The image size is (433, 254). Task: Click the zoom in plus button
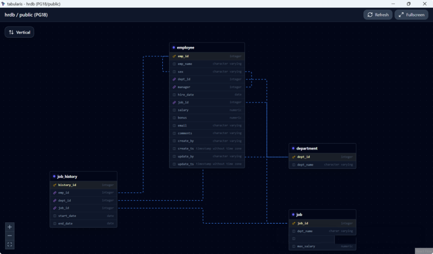pyautogui.click(x=10, y=227)
